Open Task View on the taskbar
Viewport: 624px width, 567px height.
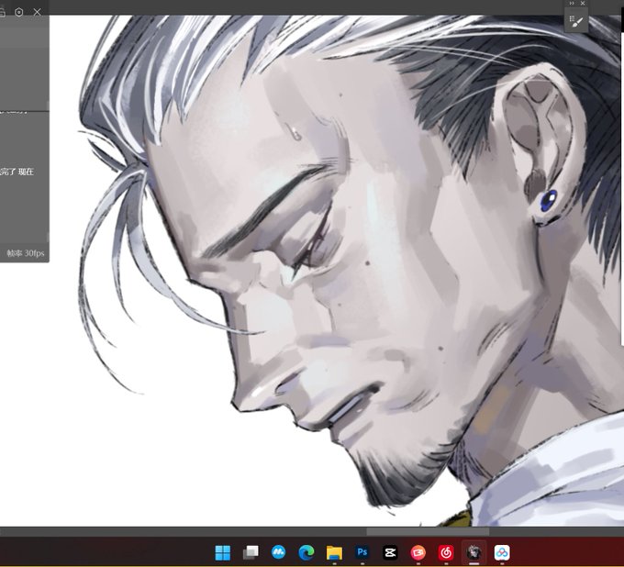(251, 552)
